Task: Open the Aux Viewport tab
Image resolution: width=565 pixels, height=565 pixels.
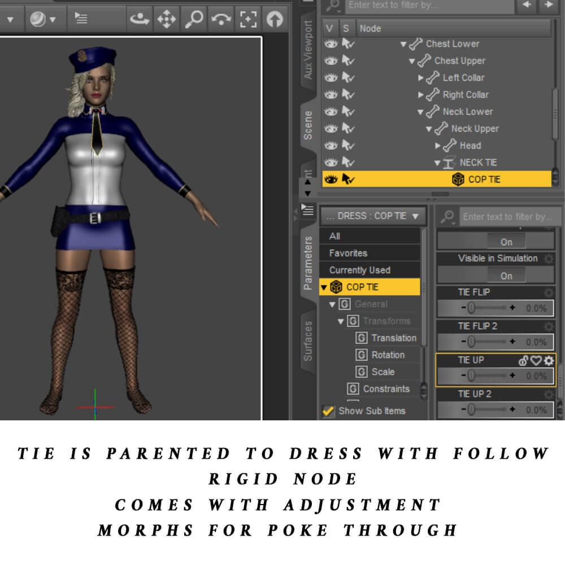Action: point(308,50)
